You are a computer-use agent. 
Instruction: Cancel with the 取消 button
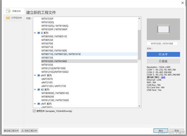[177, 130]
